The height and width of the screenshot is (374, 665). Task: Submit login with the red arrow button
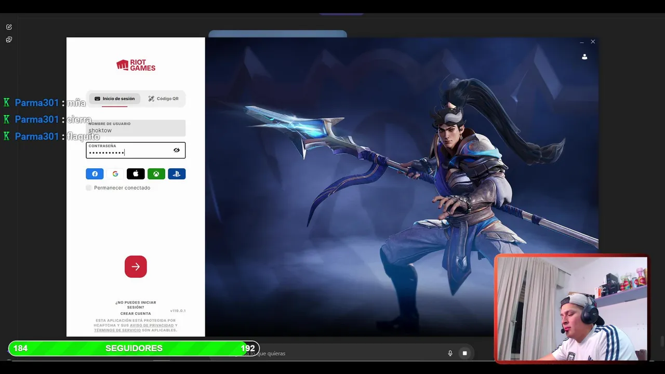136,266
